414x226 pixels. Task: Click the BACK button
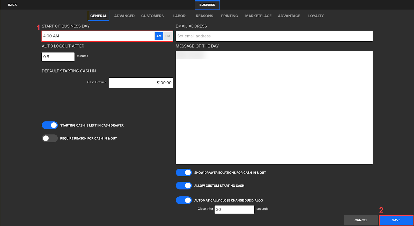tap(12, 5)
